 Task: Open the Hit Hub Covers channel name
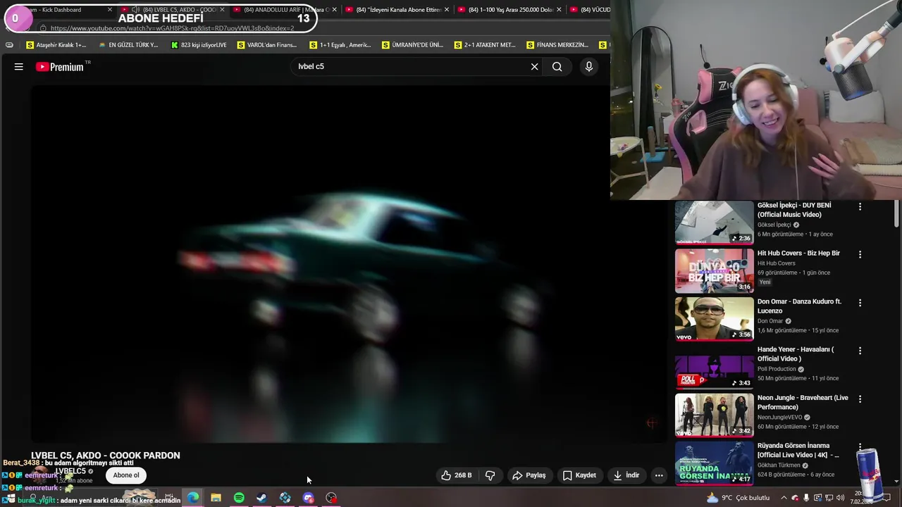776,263
